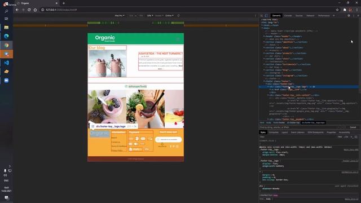Image resolution: width=361 pixels, height=203 pixels.
Task: Collapse the footer class="footer" node
Action: coord(264,81)
